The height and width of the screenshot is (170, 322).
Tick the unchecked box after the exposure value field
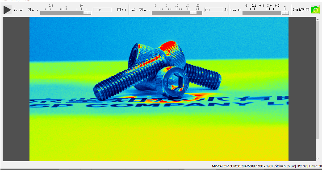tap(119, 10)
